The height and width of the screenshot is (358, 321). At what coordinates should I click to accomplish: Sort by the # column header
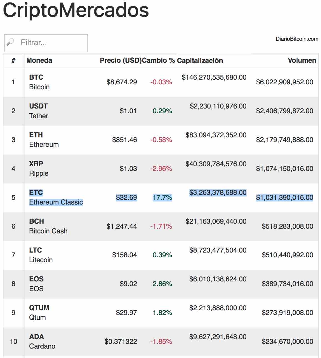(13, 60)
